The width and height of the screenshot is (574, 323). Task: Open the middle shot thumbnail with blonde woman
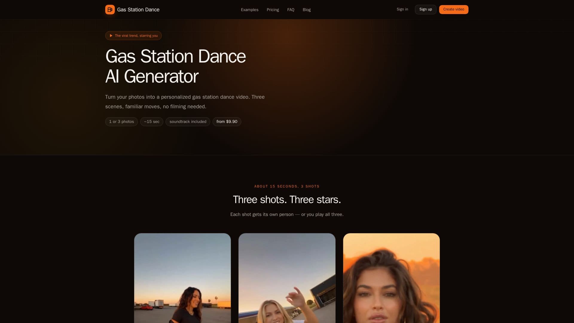287,278
